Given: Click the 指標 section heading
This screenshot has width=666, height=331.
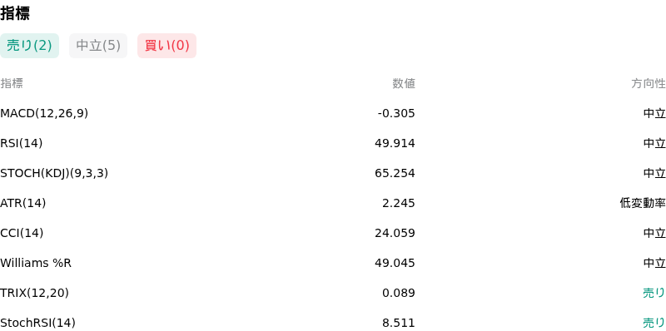Looking at the screenshot, I should pos(15,13).
